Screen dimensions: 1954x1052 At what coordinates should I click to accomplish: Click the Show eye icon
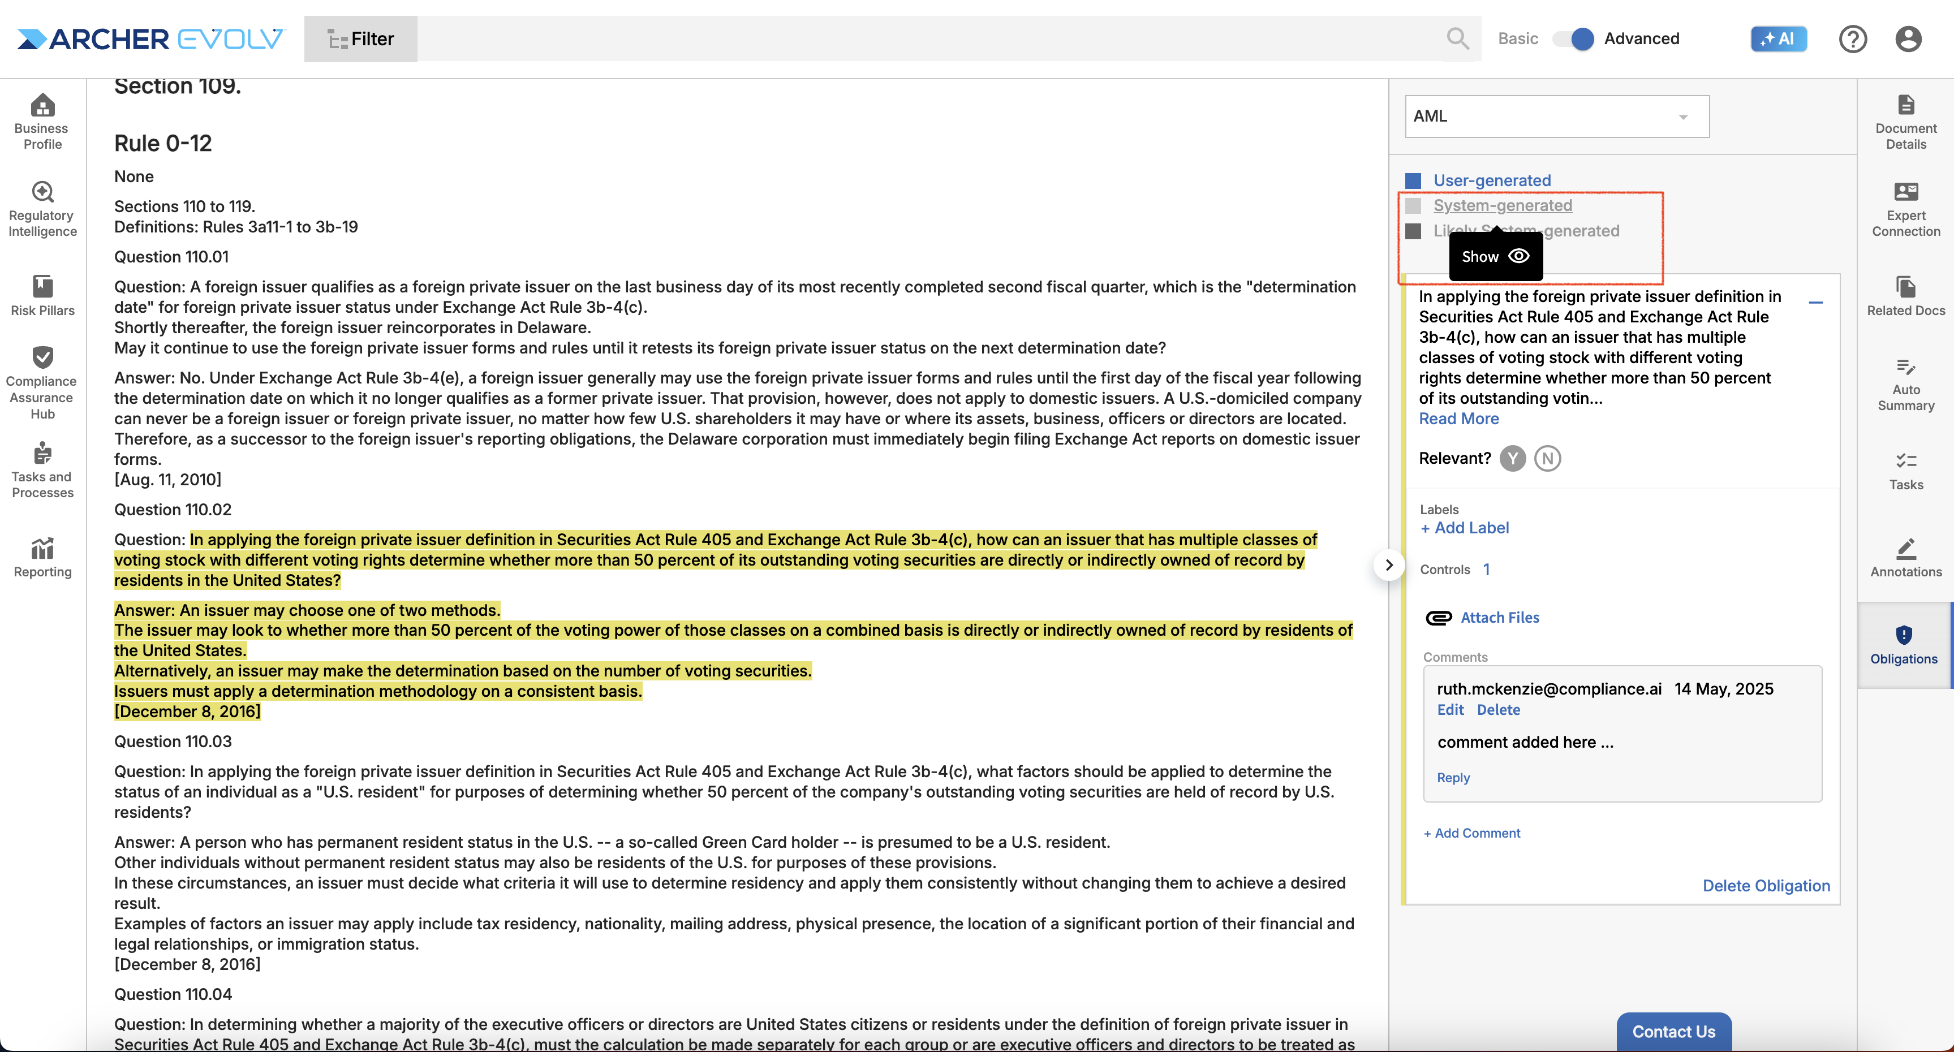click(1518, 256)
